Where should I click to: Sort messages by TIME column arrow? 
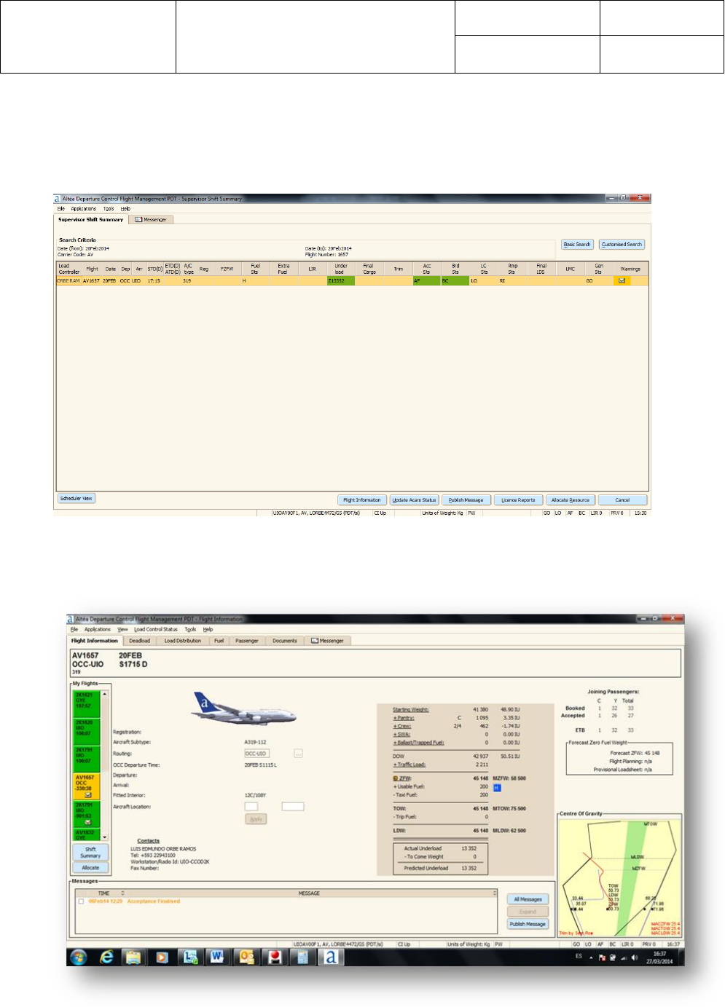point(122,893)
